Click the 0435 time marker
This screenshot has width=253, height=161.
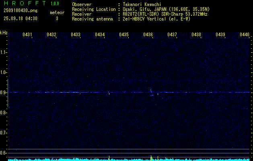[x=124, y=35]
